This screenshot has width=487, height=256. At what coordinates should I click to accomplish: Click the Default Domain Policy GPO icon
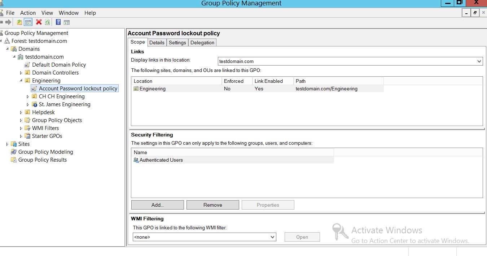27,65
